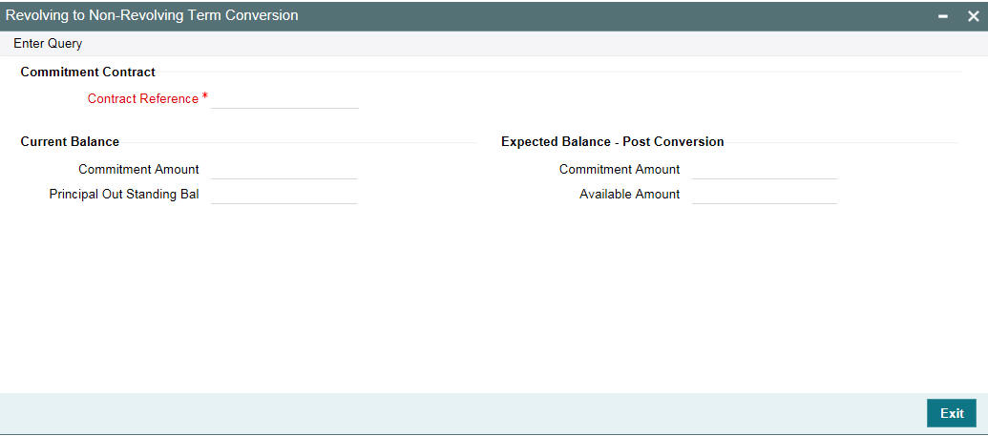
Task: Select Expected Balance Commitment Amount field
Action: [765, 170]
